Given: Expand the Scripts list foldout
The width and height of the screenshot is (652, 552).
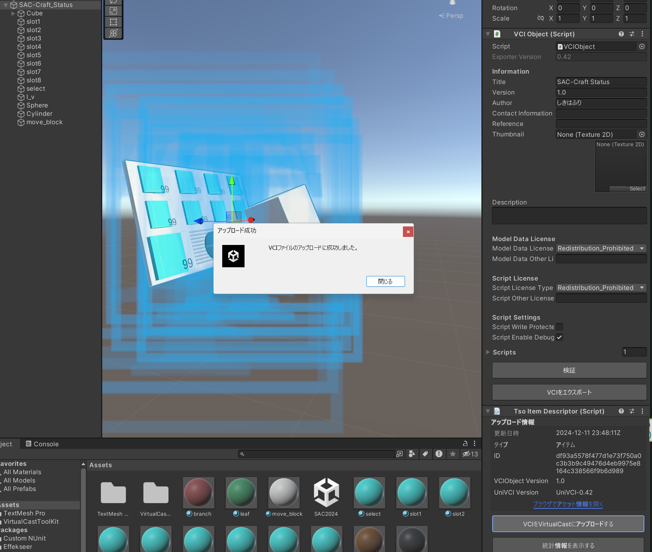Looking at the screenshot, I should pyautogui.click(x=488, y=352).
